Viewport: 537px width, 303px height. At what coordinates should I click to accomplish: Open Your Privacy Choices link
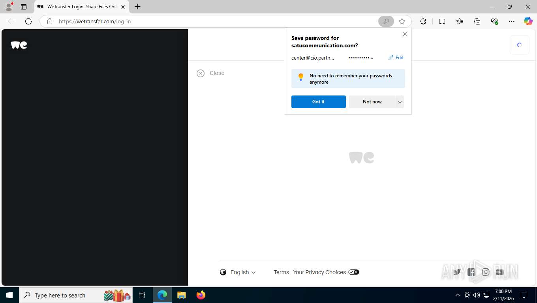319,272
